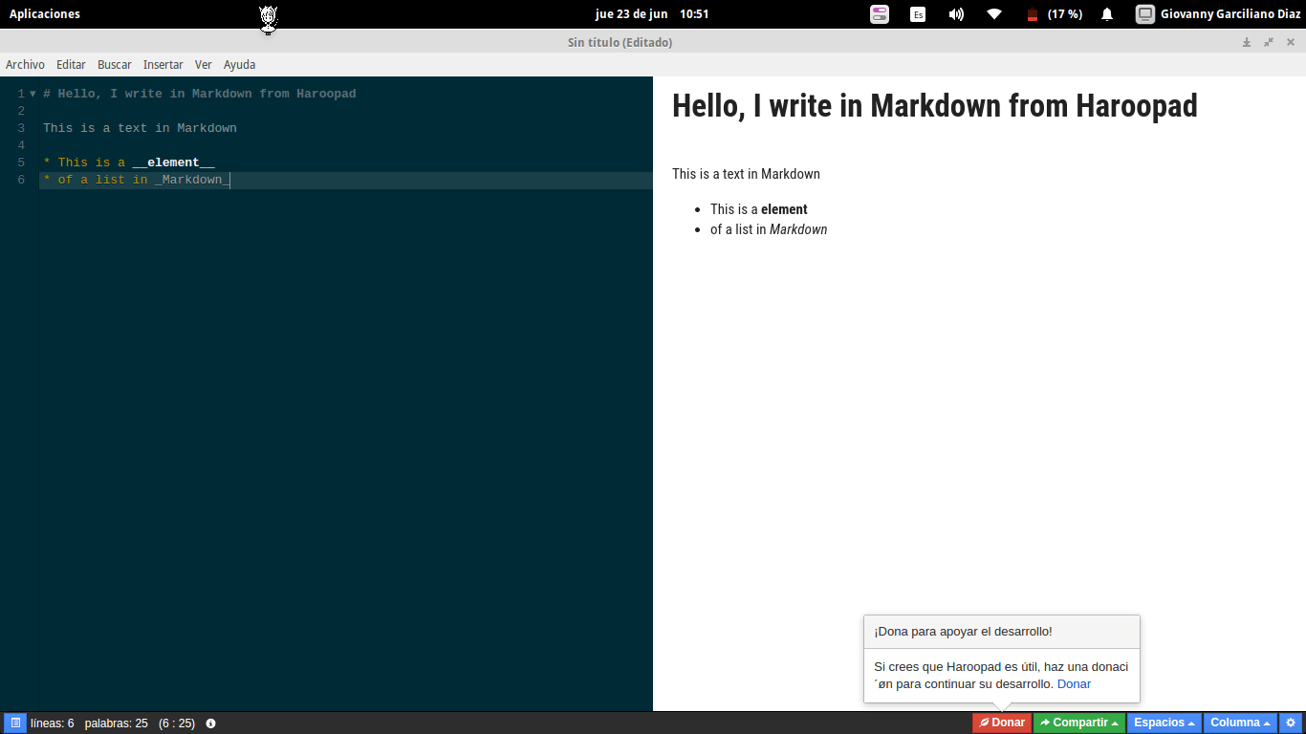Click the red Donar button
Image resolution: width=1306 pixels, height=734 pixels.
[1002, 723]
